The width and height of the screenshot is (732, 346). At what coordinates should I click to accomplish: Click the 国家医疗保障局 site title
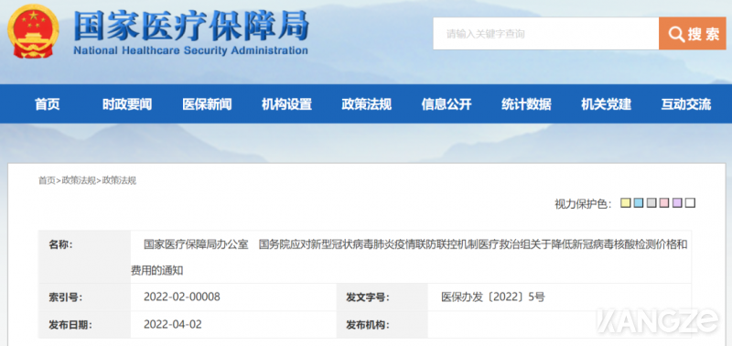191,26
